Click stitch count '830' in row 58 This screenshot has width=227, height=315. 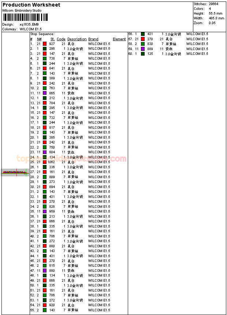150,44
